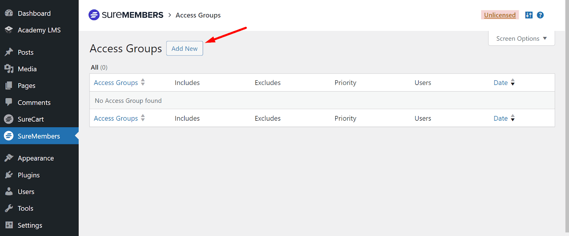The height and width of the screenshot is (236, 569).
Task: Click the Plugins plug icon
Action: (9, 175)
